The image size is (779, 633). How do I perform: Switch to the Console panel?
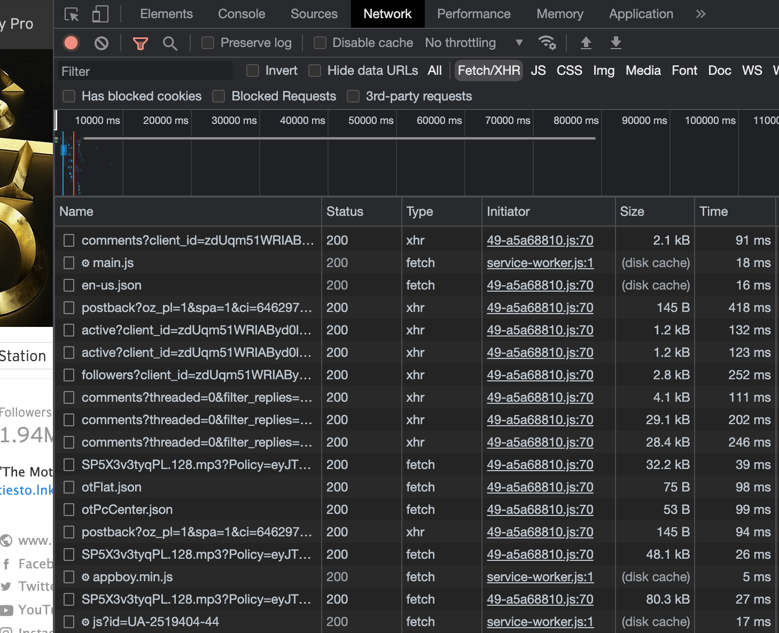tap(242, 14)
